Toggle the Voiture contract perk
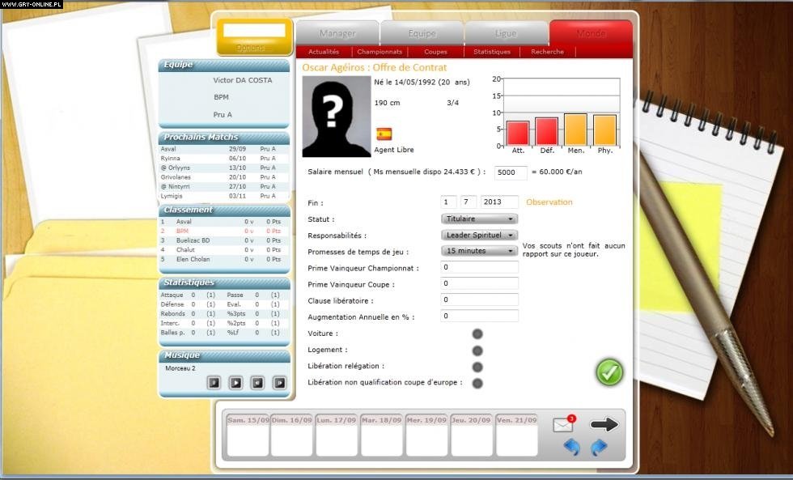The height and width of the screenshot is (480, 793). (477, 332)
